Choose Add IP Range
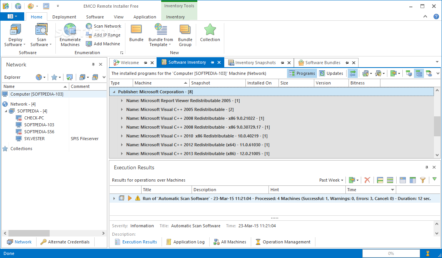The height and width of the screenshot is (258, 442). tap(103, 35)
